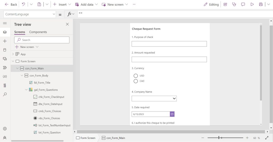Save the app using disk icon

tap(261, 4)
